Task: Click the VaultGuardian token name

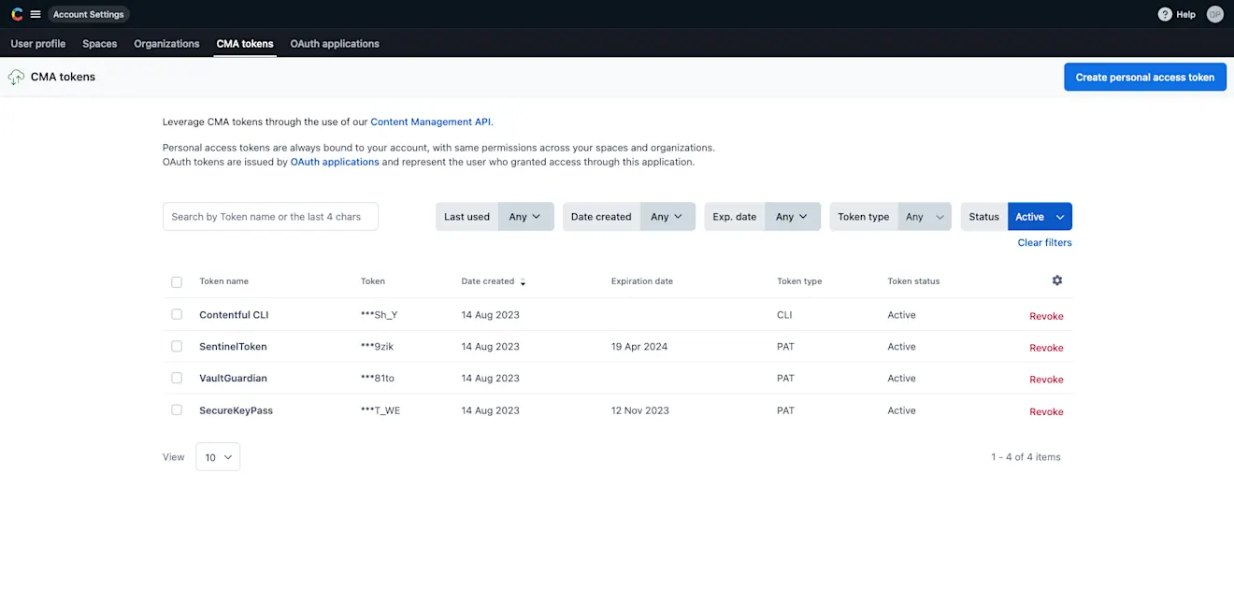Action: point(233,379)
